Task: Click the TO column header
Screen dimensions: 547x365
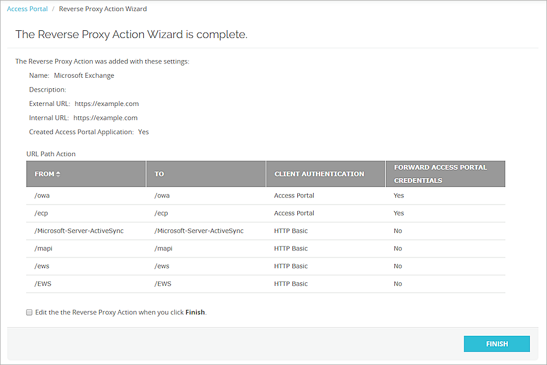Action: (x=159, y=174)
